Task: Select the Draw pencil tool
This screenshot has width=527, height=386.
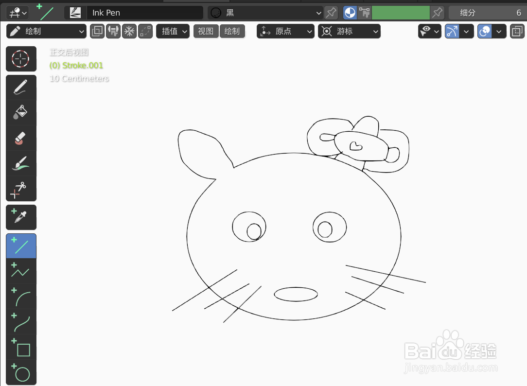Action: (21, 88)
